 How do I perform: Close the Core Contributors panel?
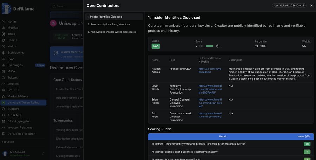point(311,6)
